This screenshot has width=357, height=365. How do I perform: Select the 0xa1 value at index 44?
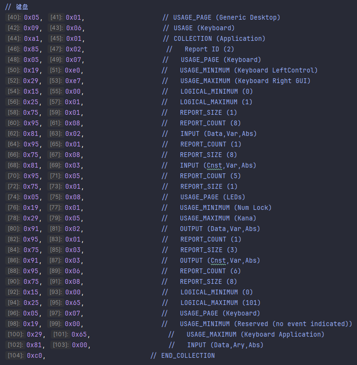click(x=32, y=38)
